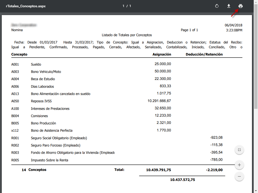Click the Deducción/Retención column header
The image size is (258, 193).
point(204,54)
